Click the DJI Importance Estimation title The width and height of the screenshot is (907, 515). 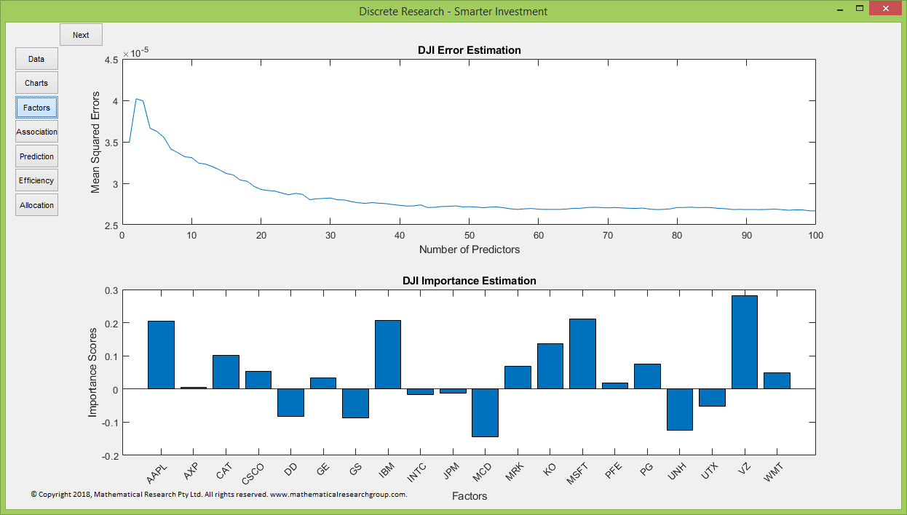pyautogui.click(x=469, y=281)
